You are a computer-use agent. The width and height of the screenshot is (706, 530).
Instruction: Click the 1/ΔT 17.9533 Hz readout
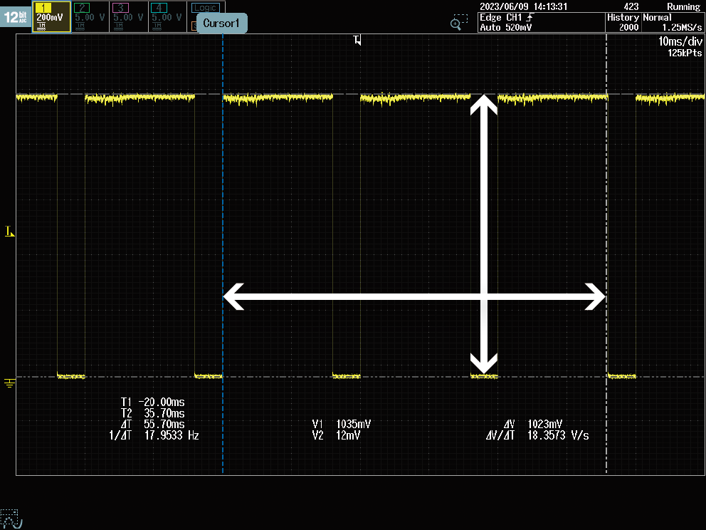tap(154, 435)
